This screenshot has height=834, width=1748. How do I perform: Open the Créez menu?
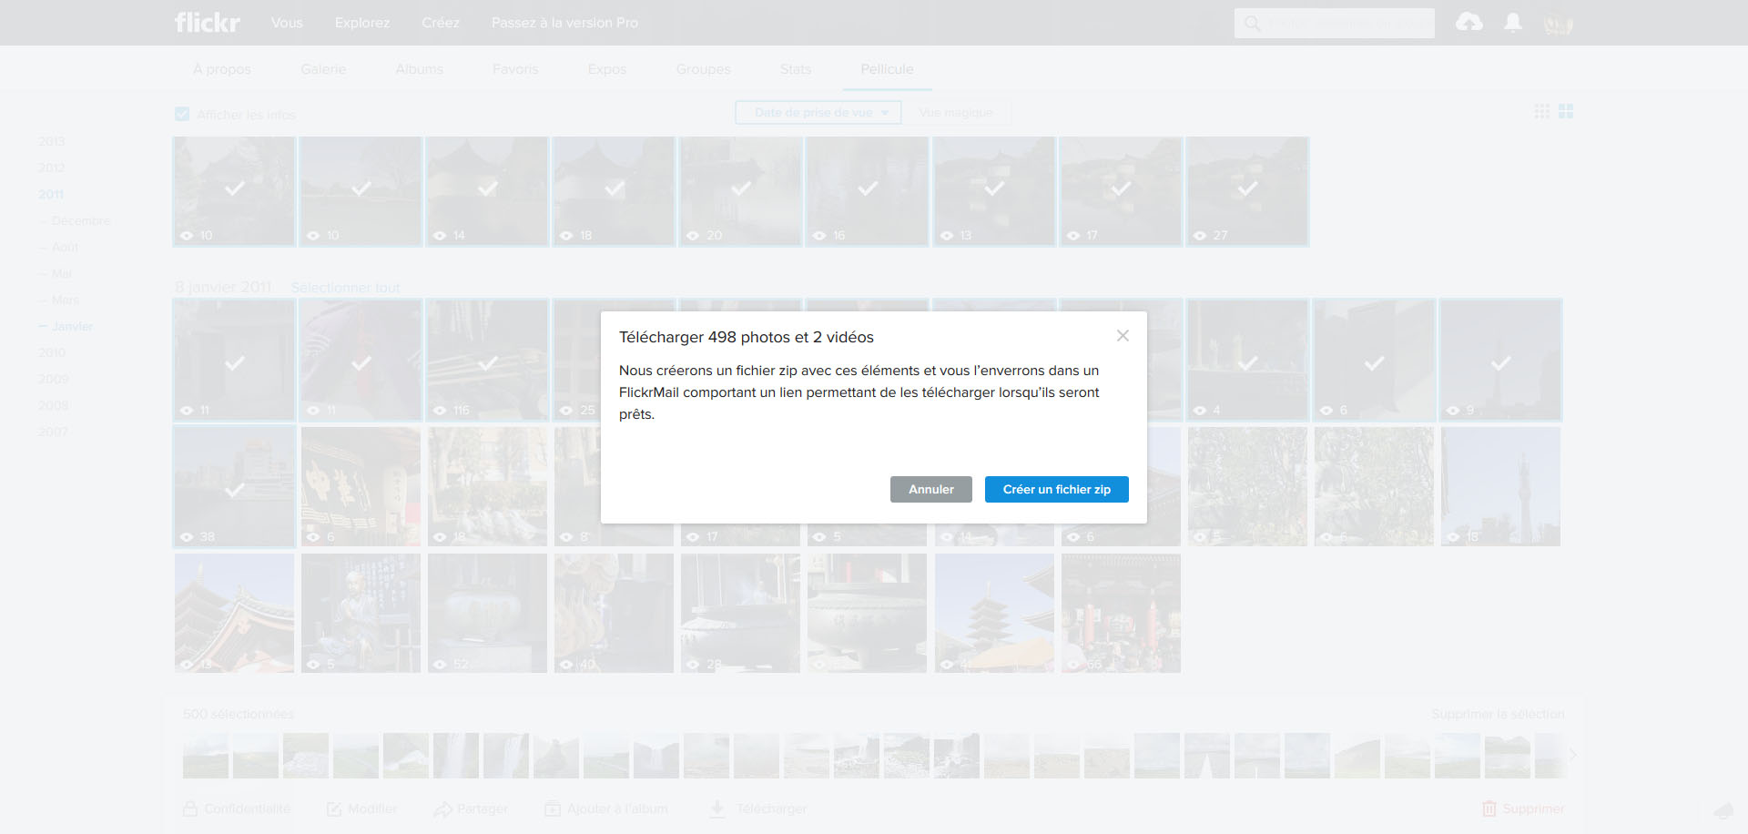[x=441, y=23]
